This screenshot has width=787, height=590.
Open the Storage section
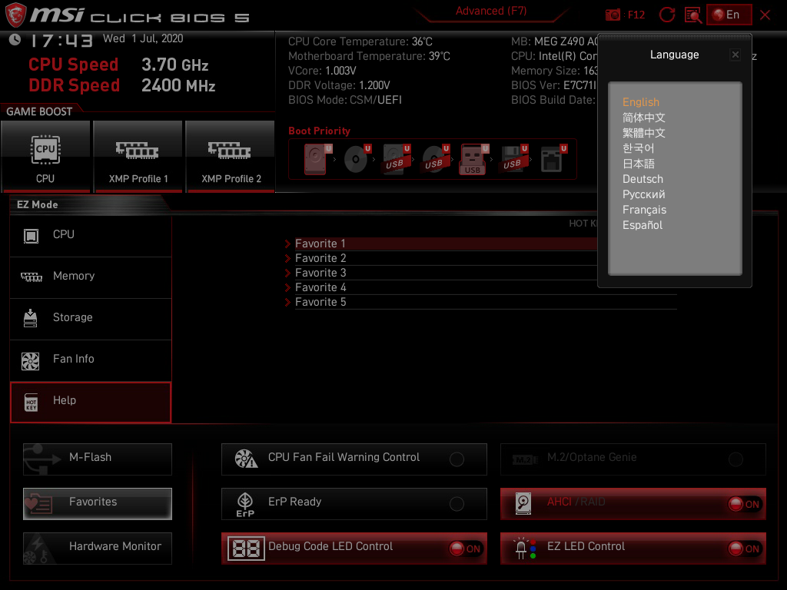(x=91, y=318)
